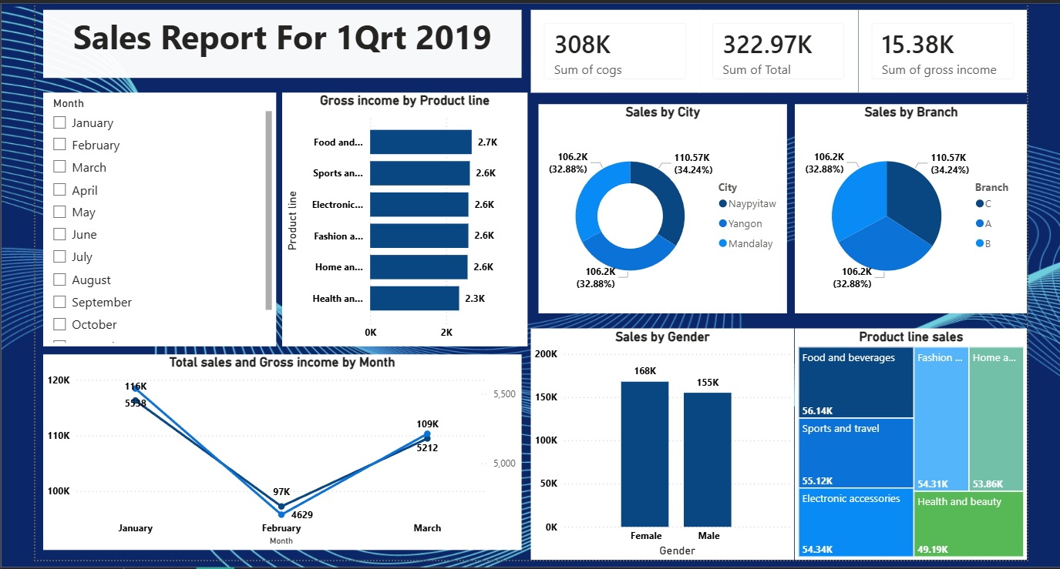Click the 308K Sum of cogs card
The height and width of the screenshot is (569, 1060).
(x=614, y=50)
